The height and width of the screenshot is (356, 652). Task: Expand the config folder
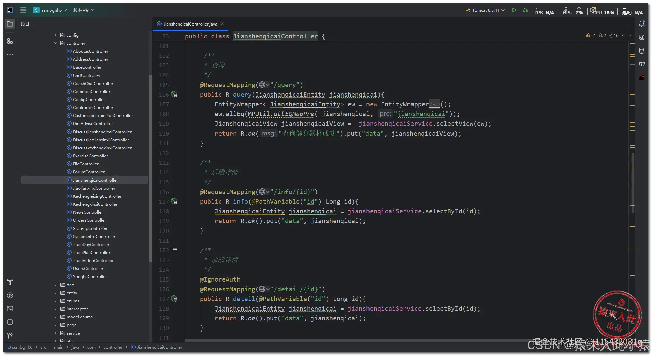point(56,35)
